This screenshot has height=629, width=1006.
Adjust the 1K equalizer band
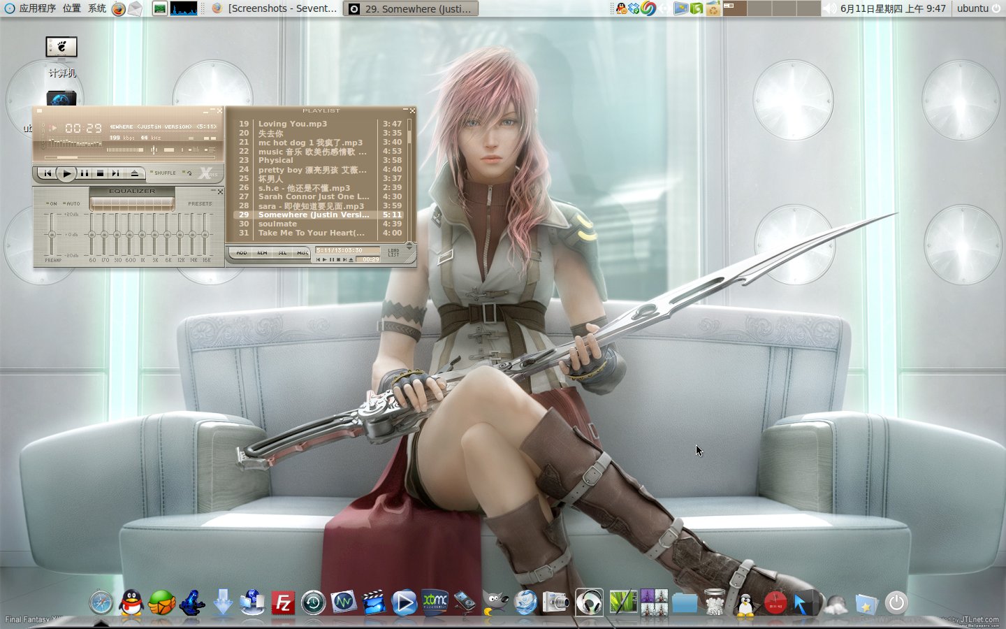(x=143, y=234)
